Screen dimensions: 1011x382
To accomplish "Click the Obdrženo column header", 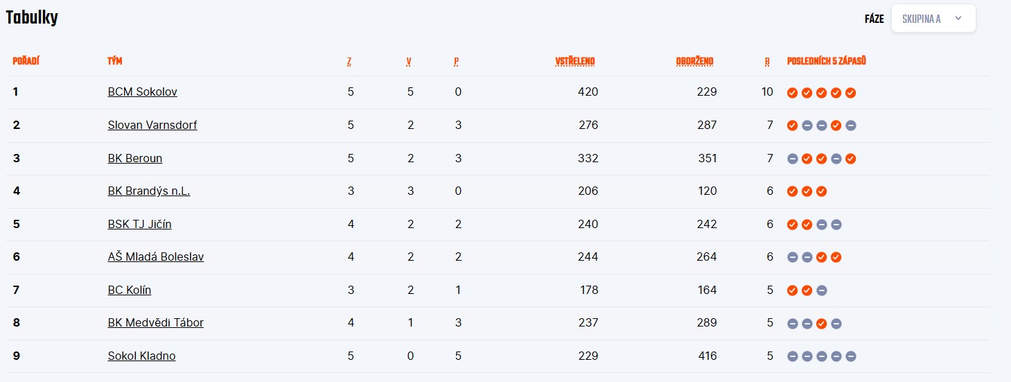I will click(694, 62).
